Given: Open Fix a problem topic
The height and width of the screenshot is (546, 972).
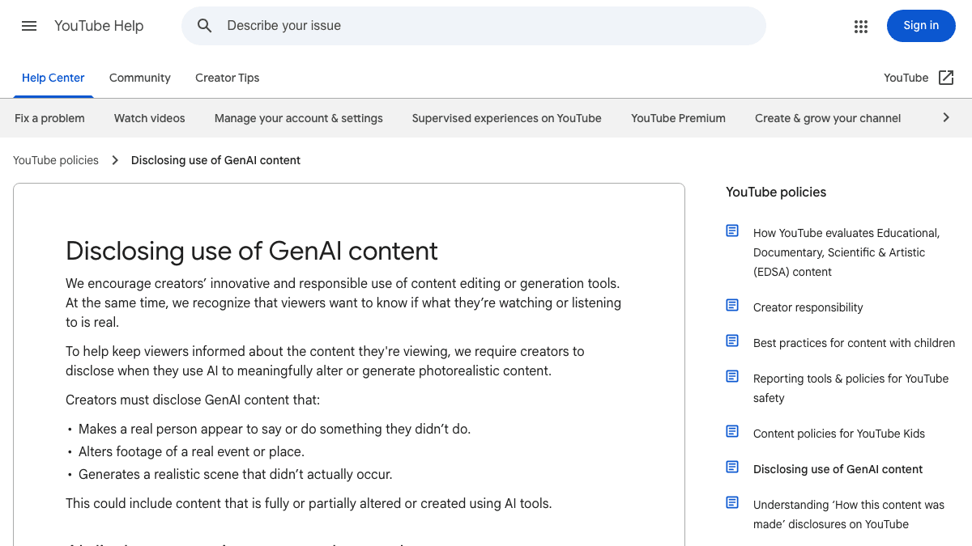Looking at the screenshot, I should coord(49,118).
